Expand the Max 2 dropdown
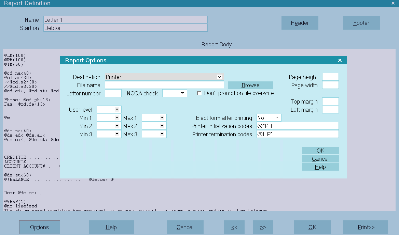Viewport: 399px width, 235px height. point(162,126)
